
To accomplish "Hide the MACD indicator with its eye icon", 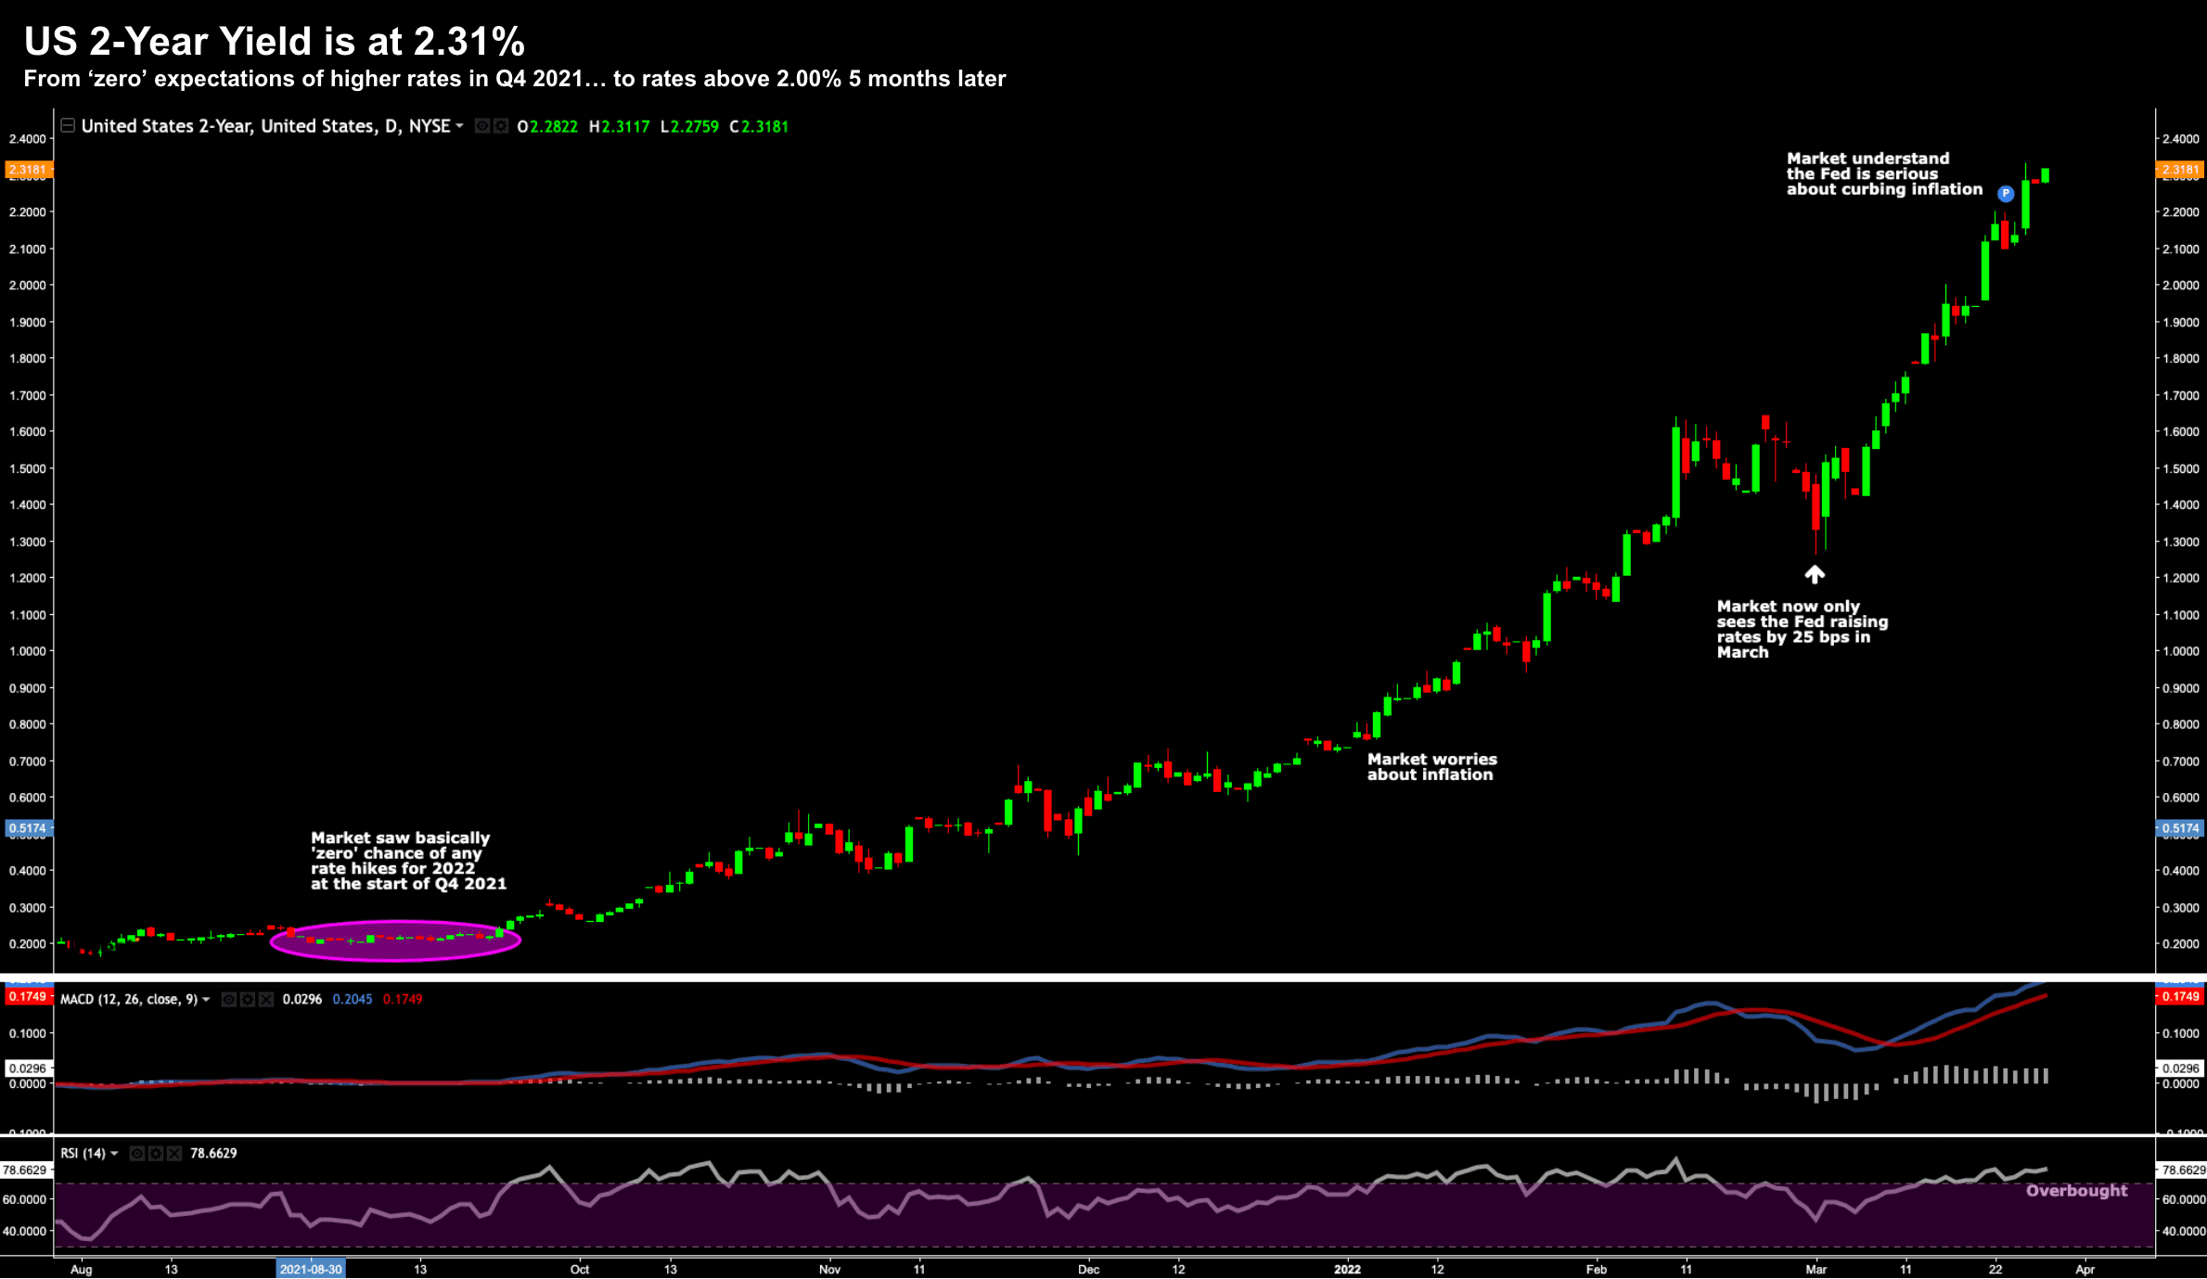I will [229, 999].
